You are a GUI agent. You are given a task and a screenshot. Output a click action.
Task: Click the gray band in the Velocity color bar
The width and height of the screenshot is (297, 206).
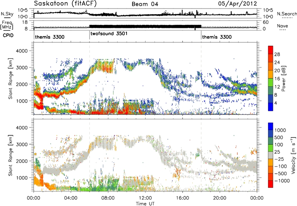click(271, 155)
